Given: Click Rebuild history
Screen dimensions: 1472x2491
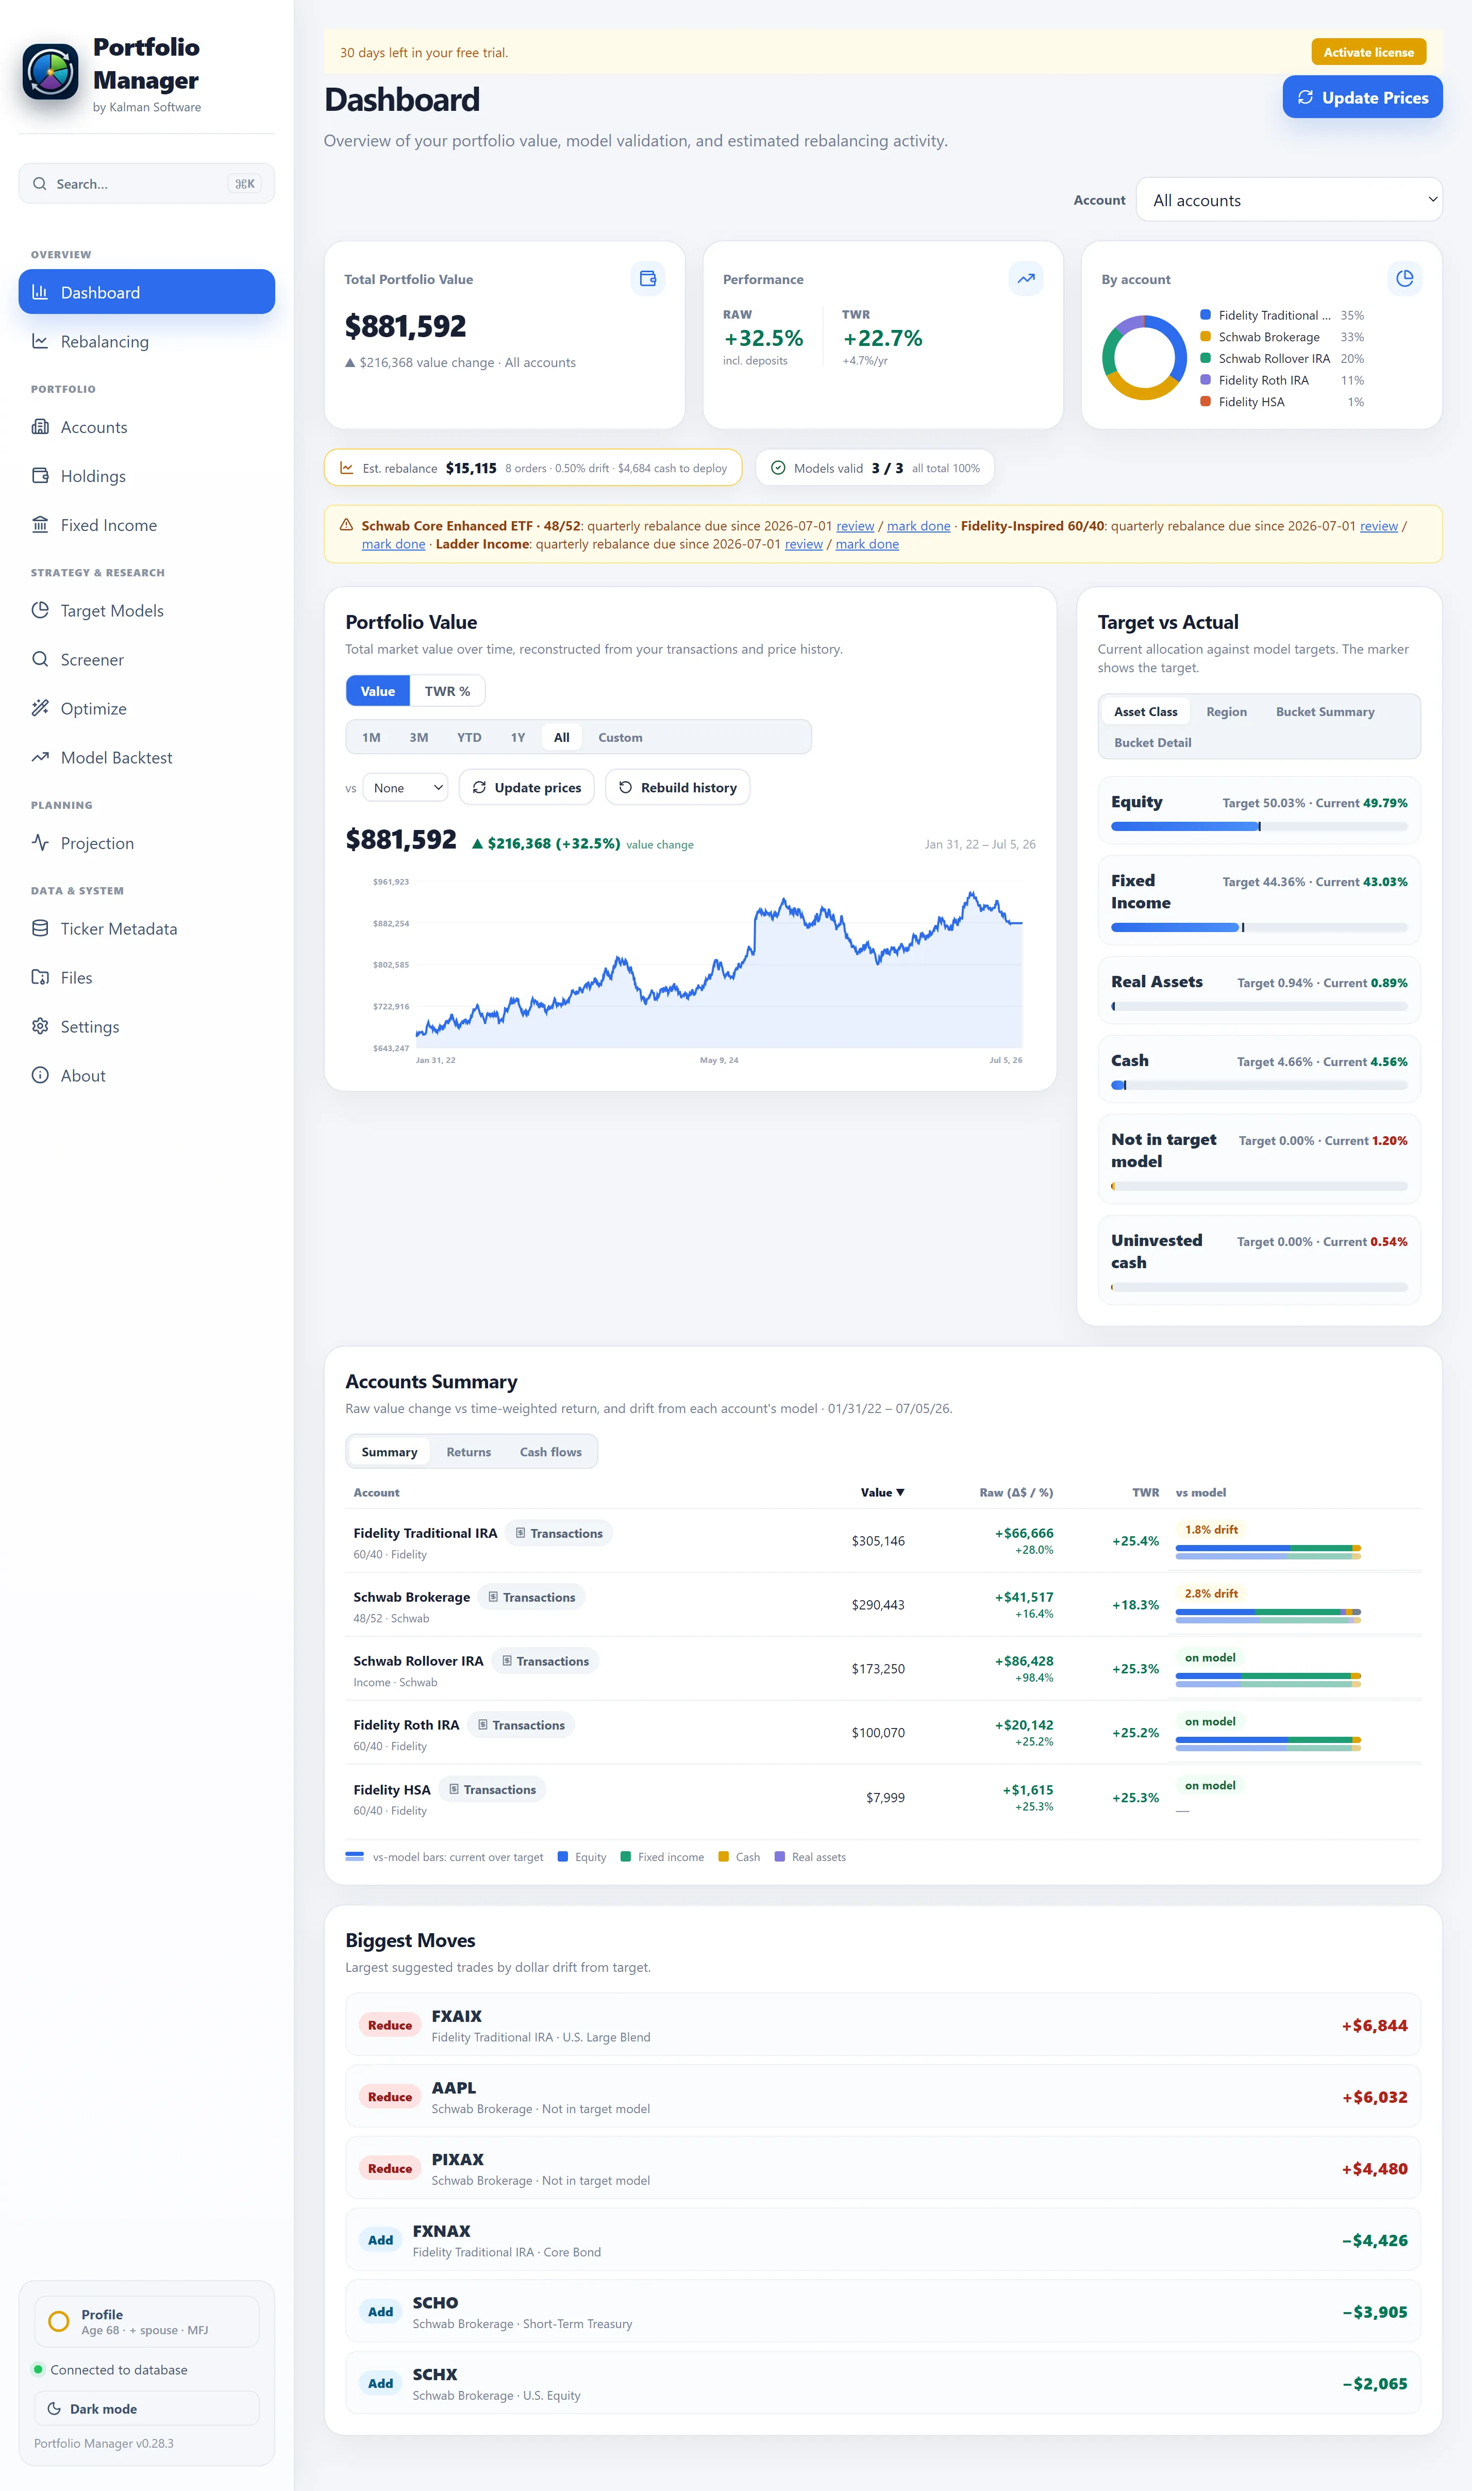Looking at the screenshot, I should (677, 788).
